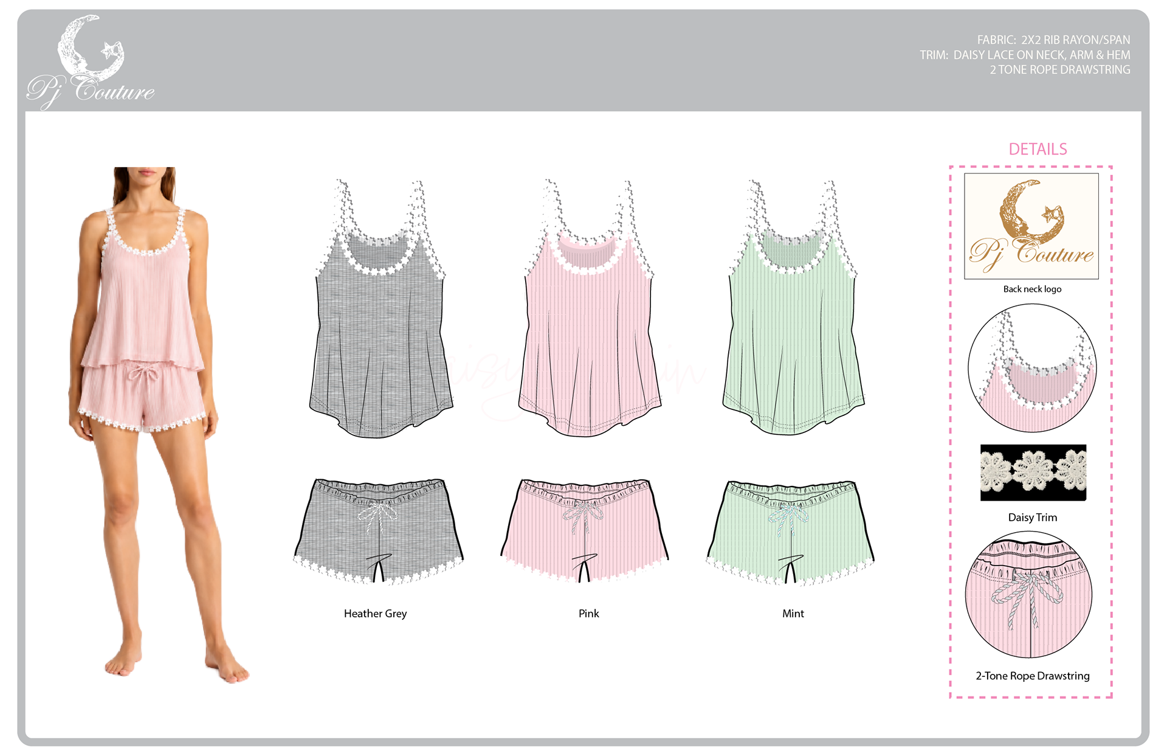Click the Back neck logo caption
Image resolution: width=1167 pixels, height=756 pixels.
pos(1032,289)
